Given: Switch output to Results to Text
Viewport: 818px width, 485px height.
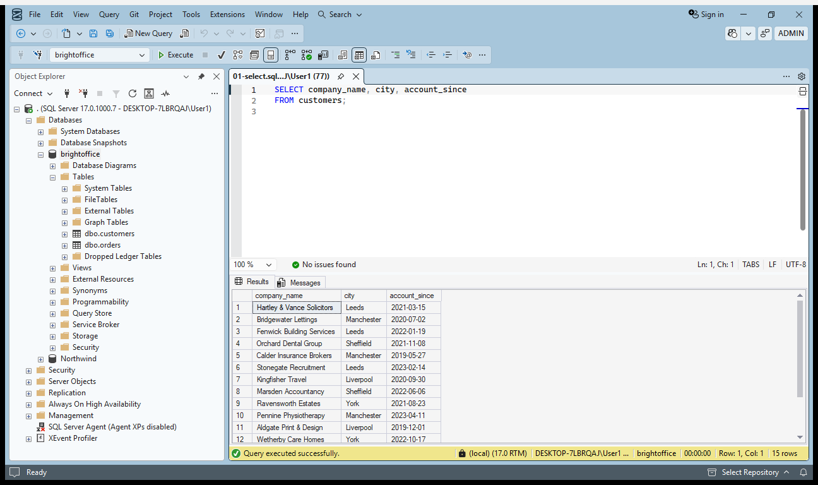Looking at the screenshot, I should pyautogui.click(x=343, y=55).
